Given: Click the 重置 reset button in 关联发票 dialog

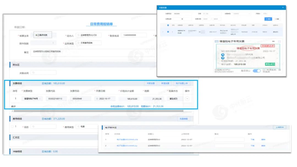Looking at the screenshot, I should pos(277,19).
